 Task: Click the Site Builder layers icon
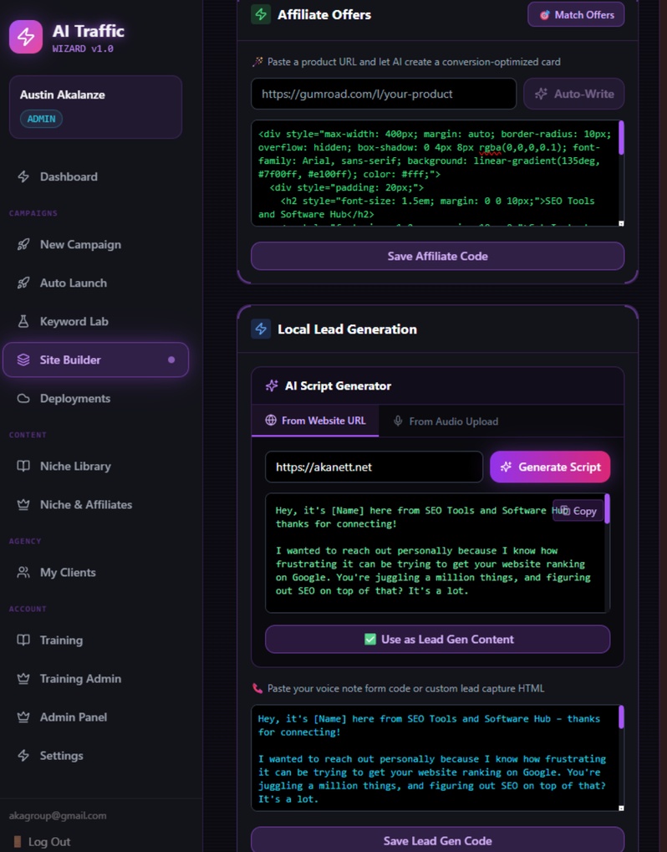pos(23,360)
